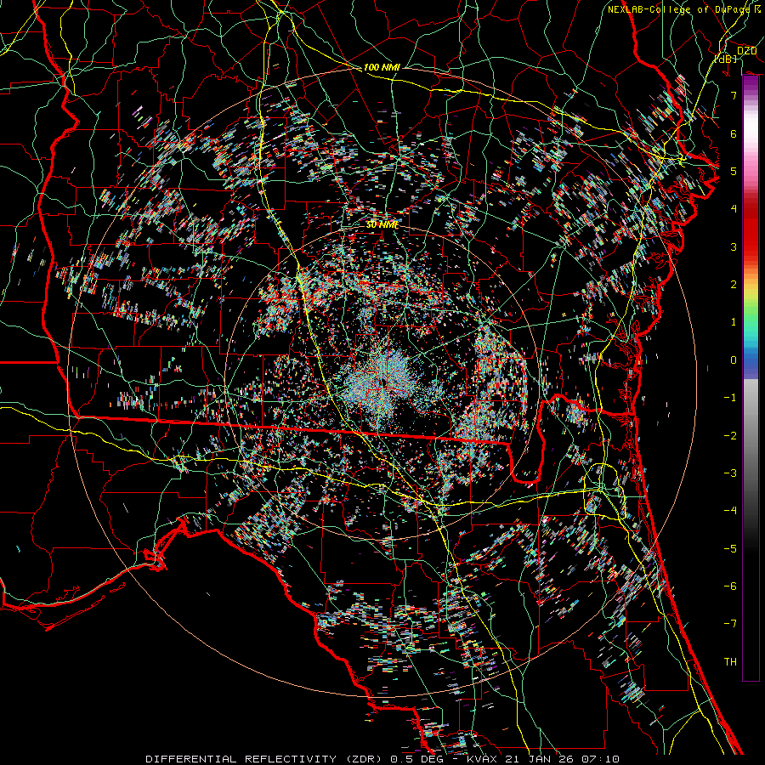Click the 100 NMI range ring label
The width and height of the screenshot is (765, 765).
click(x=382, y=67)
